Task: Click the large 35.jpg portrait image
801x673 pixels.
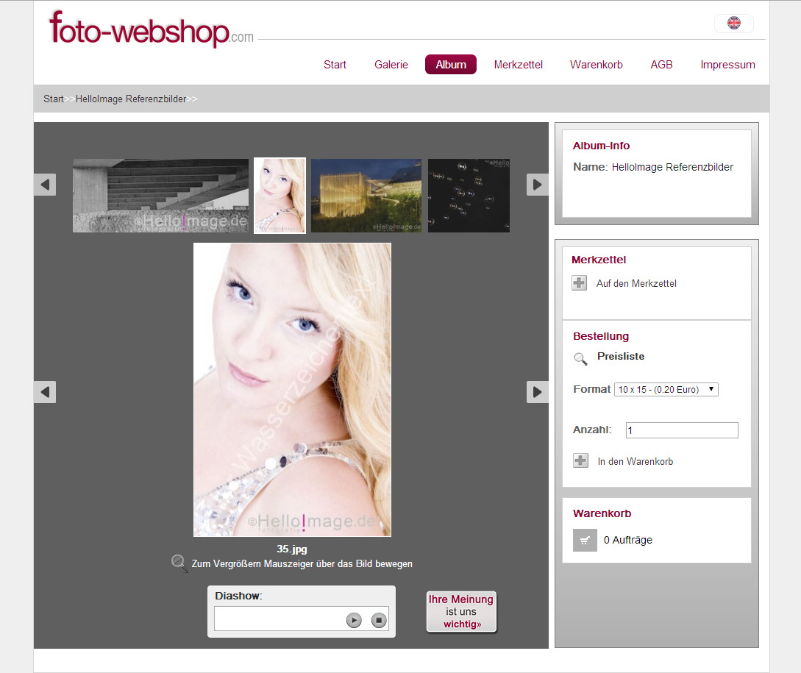Action: (292, 390)
